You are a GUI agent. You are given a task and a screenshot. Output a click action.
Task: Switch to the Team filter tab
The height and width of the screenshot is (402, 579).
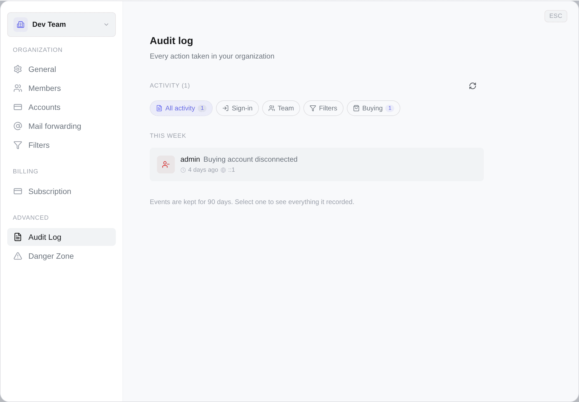[x=281, y=108]
